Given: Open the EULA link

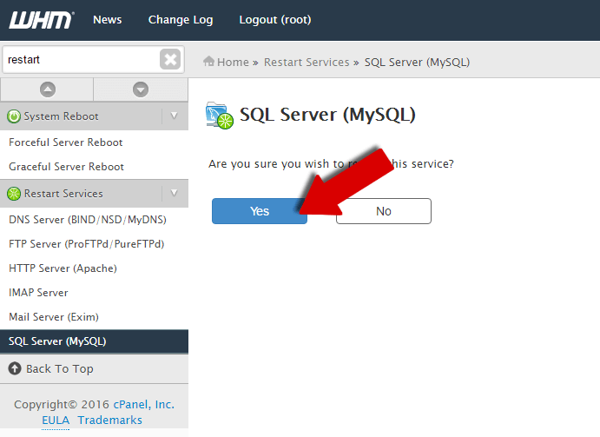Looking at the screenshot, I should [56, 420].
